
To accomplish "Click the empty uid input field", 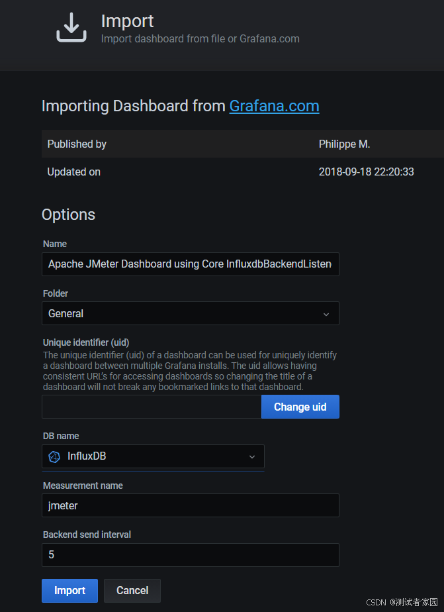I will coord(152,407).
